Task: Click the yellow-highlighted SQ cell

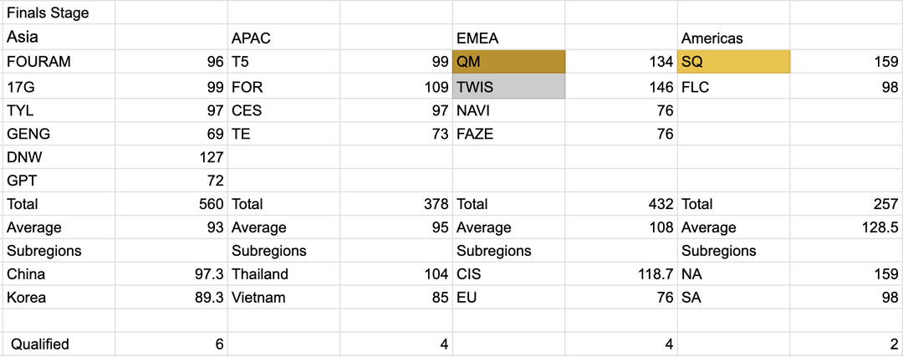Action: click(x=733, y=62)
